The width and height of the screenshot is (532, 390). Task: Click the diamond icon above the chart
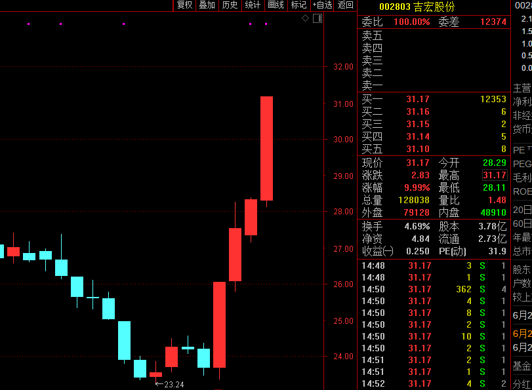coord(305,18)
